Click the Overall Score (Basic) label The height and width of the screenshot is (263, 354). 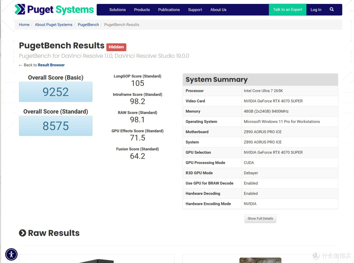tap(55, 78)
